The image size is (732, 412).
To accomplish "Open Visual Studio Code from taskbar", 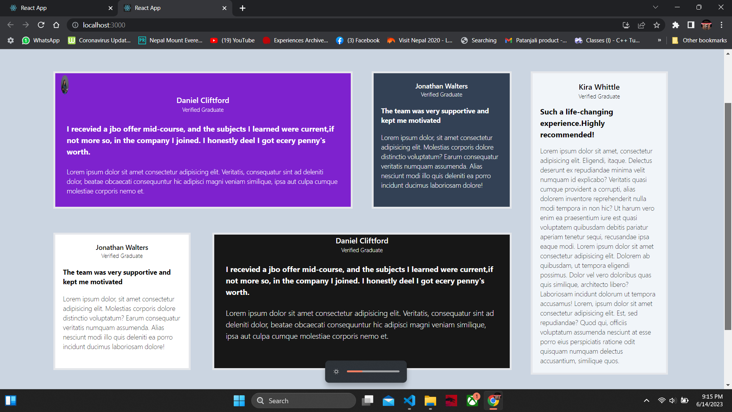I will pos(409,401).
